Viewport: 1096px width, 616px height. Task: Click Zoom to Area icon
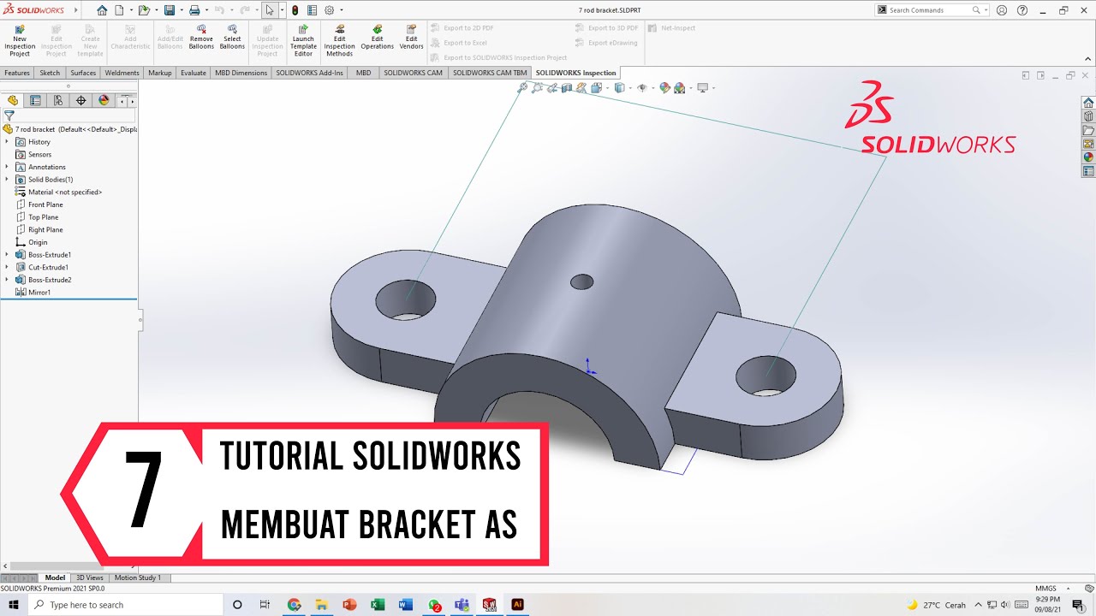537,87
